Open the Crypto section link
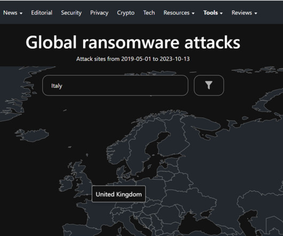 point(125,13)
